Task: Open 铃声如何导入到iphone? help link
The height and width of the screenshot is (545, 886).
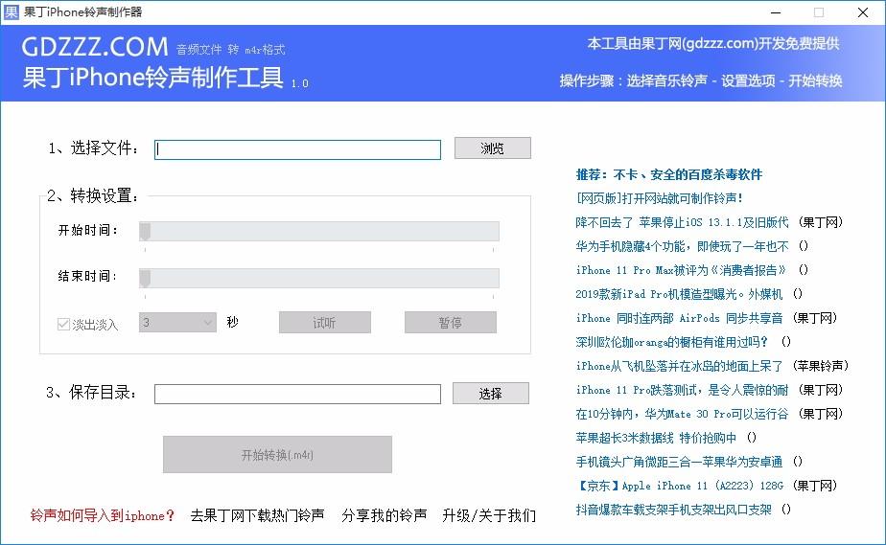Action: [103, 515]
